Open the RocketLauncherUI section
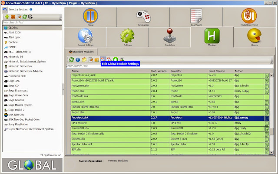Image resolution: width=278 pixels, height=174 pixels. 249,17
